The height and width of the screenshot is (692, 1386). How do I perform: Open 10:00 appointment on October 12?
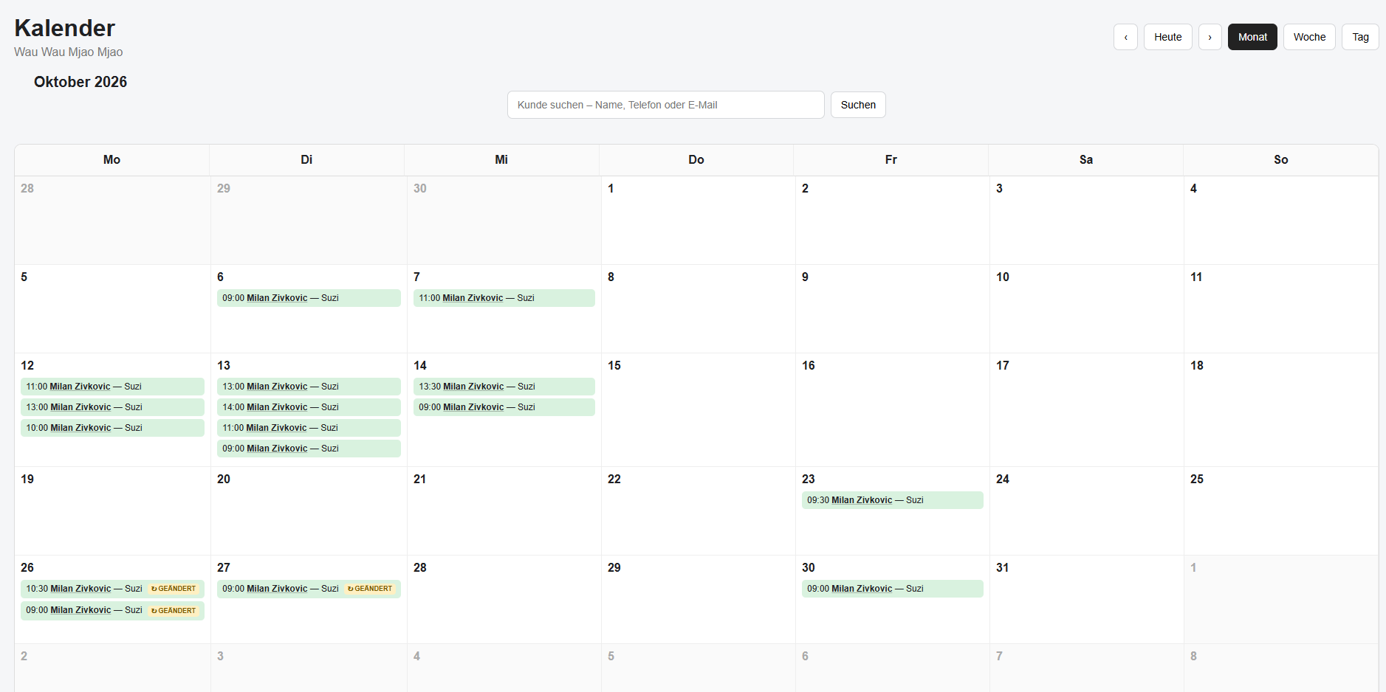112,428
